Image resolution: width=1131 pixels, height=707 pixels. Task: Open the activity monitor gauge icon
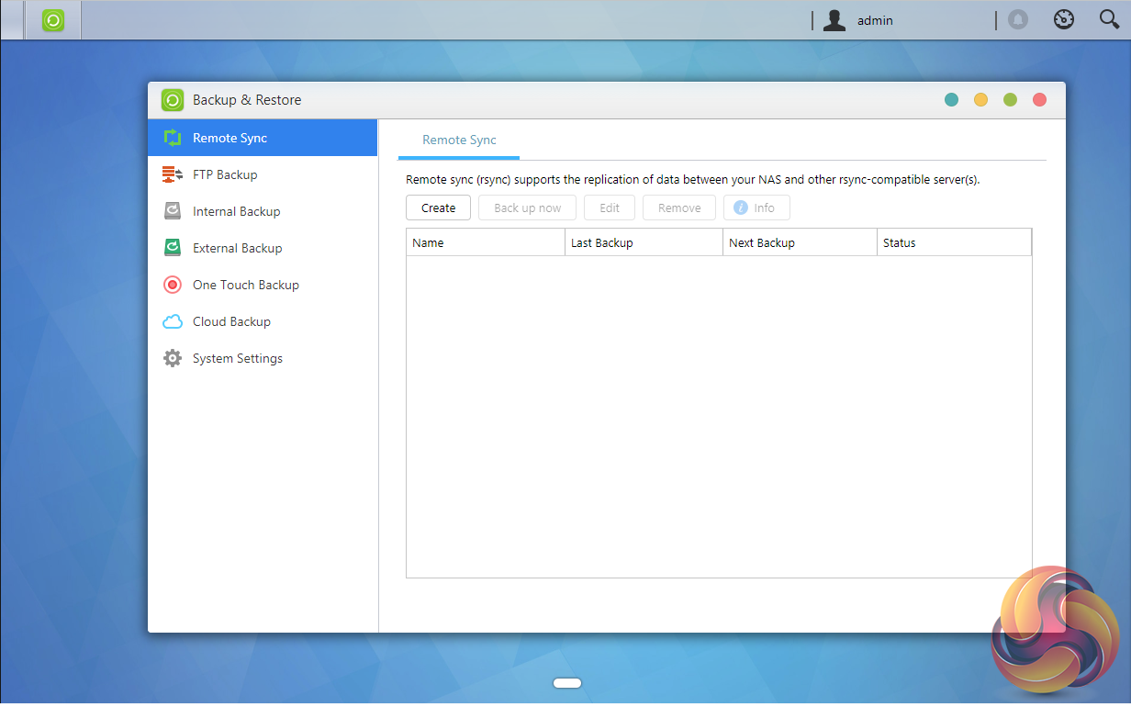pyautogui.click(x=1064, y=19)
